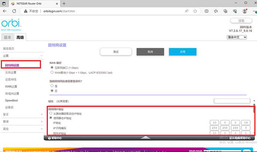Reload the page with refresh icon

coord(14,11)
